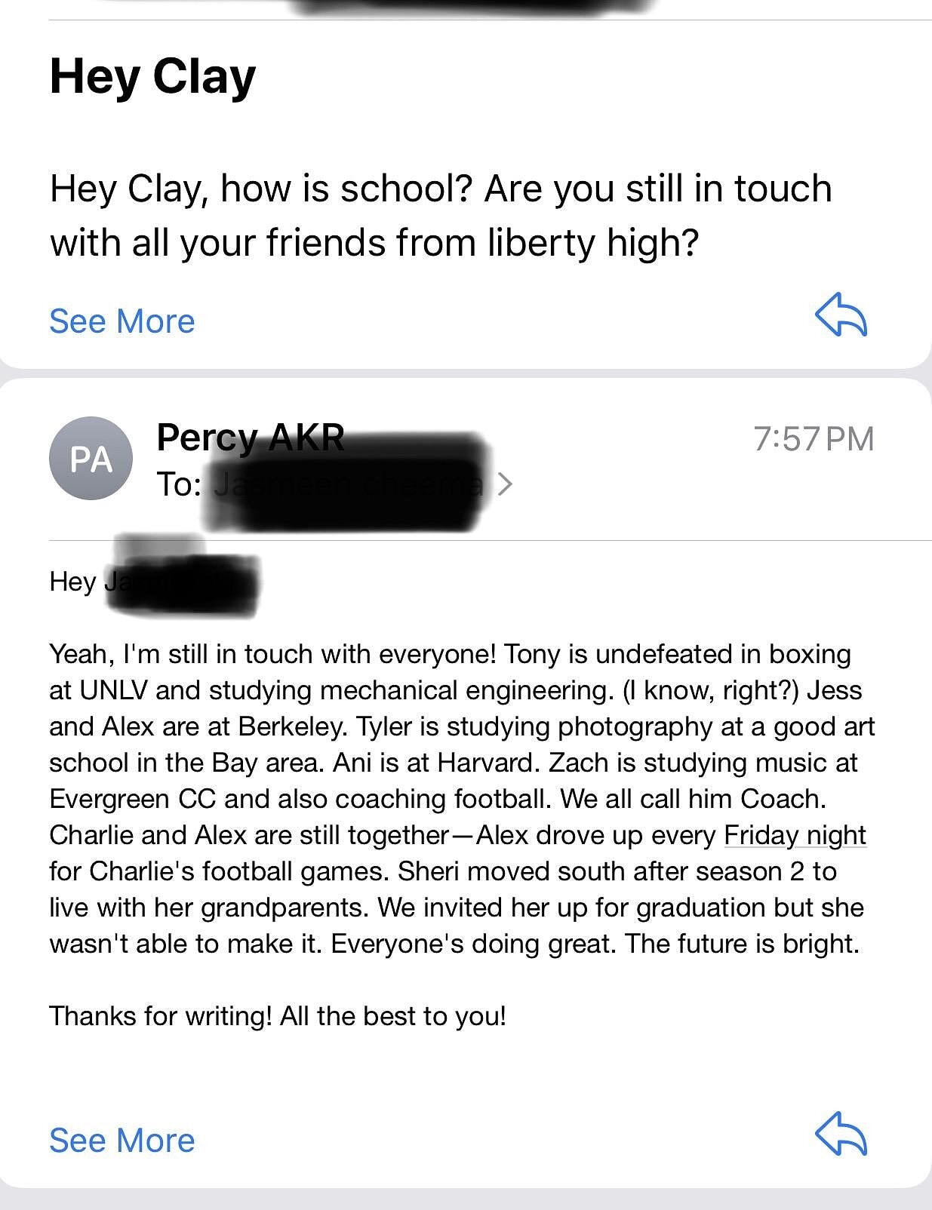Expand recipient details with the chevron
This screenshot has width=932, height=1210.
tap(505, 484)
